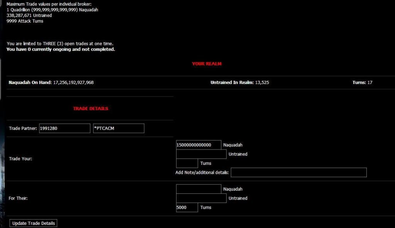Select the For Their Untrained input field
This screenshot has height=228, width=395.
[201, 198]
